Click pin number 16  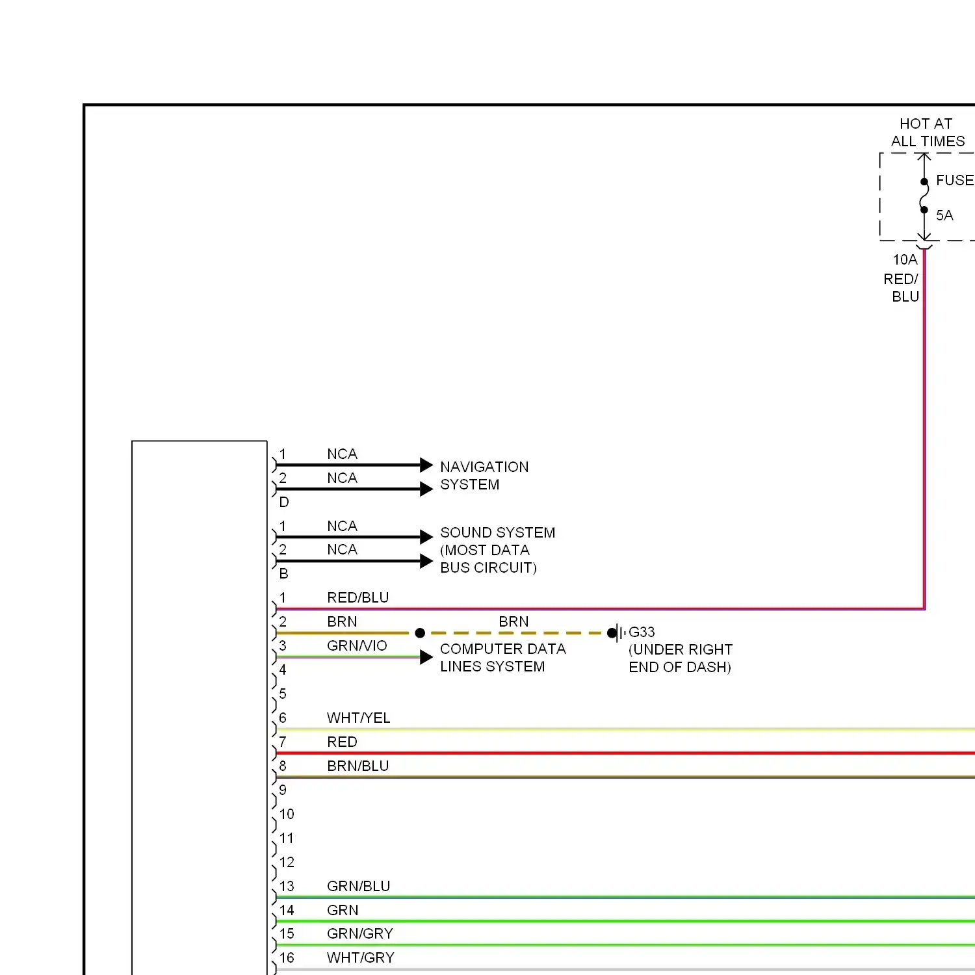(287, 957)
